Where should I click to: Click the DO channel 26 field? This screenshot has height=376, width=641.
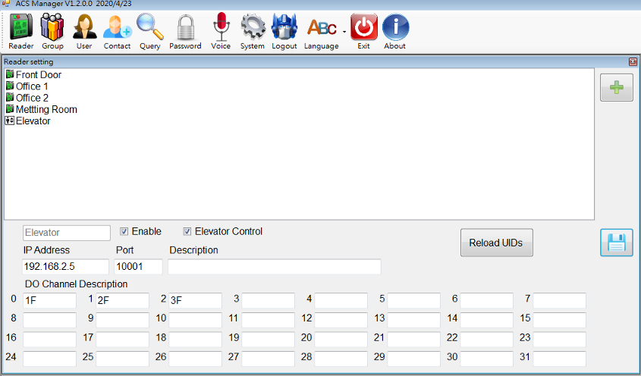195,359
